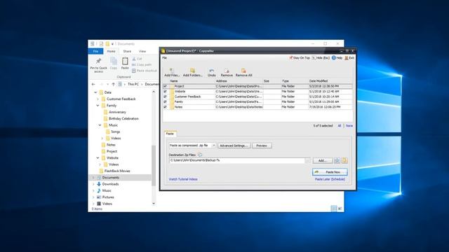Collapse the Data folder in Explorer tree
Viewport: 449px width, 252px height.
pyautogui.click(x=95, y=92)
